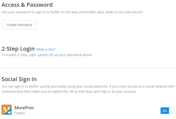Image resolution: width=176 pixels, height=119 pixels.
Task: Click the divider line above Social Sign In
Action: click(x=89, y=68)
